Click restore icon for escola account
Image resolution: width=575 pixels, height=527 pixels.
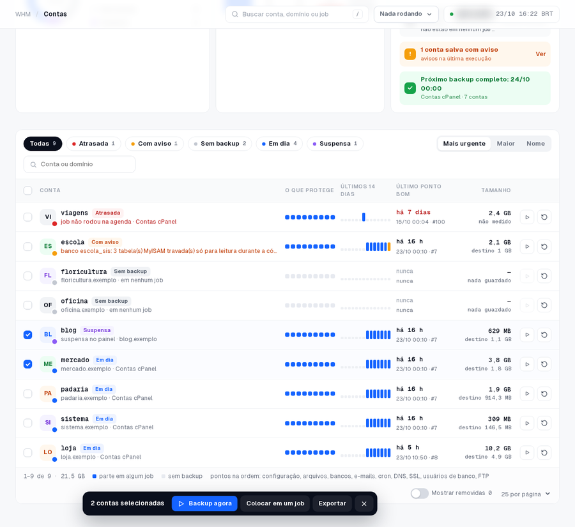coord(544,247)
